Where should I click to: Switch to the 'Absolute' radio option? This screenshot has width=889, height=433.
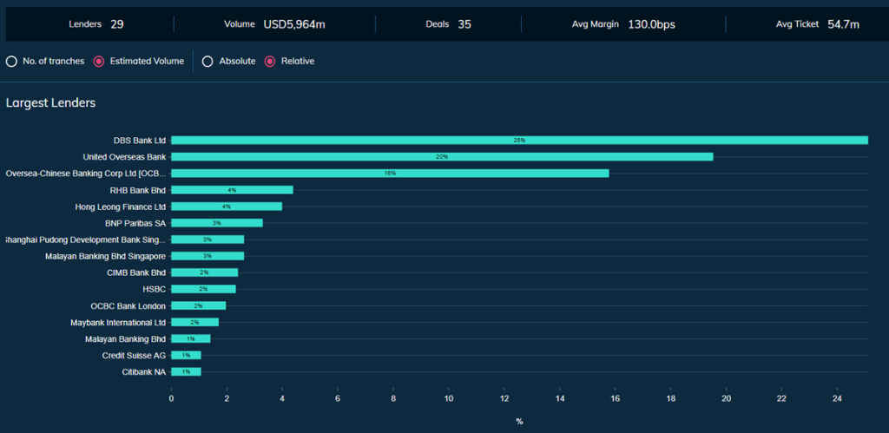coord(207,62)
